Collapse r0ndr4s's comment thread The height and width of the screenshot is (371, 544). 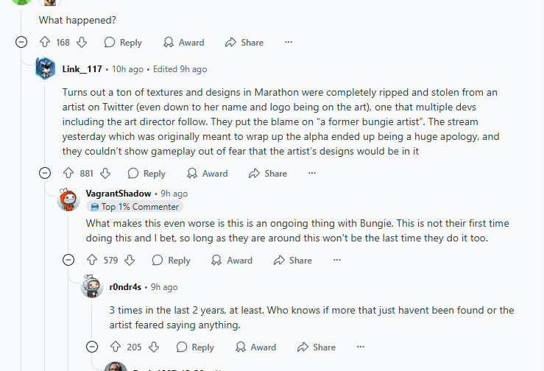coord(92,347)
